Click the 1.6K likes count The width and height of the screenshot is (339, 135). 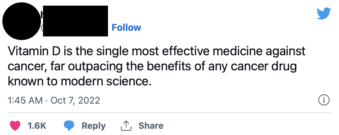[x=37, y=126]
